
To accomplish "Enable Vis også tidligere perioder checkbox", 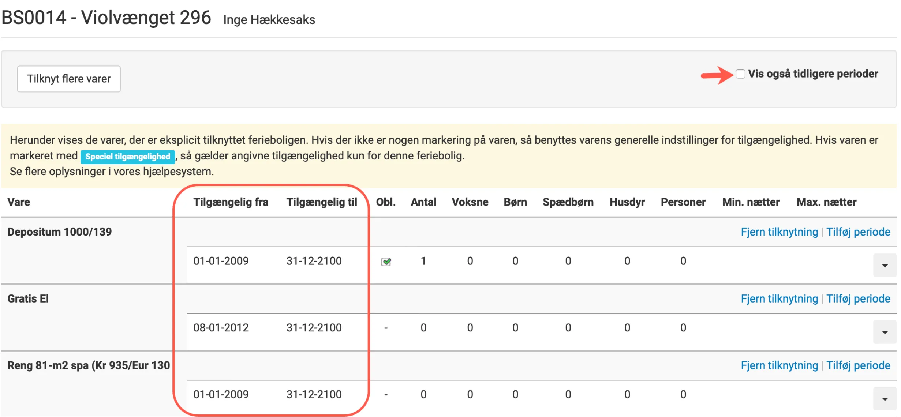I will click(x=740, y=74).
